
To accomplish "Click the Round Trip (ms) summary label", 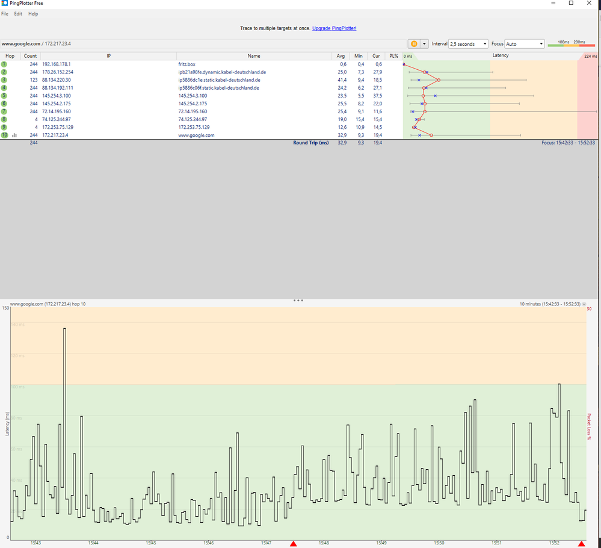I will click(311, 143).
